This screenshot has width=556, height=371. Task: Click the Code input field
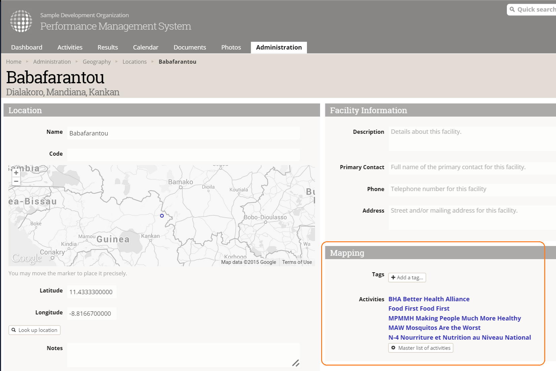point(183,155)
